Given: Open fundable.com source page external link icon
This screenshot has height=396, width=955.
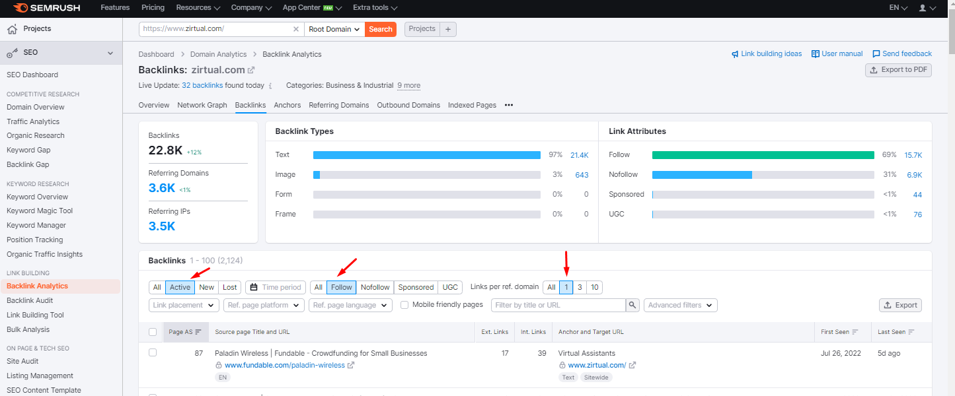Looking at the screenshot, I should [351, 365].
